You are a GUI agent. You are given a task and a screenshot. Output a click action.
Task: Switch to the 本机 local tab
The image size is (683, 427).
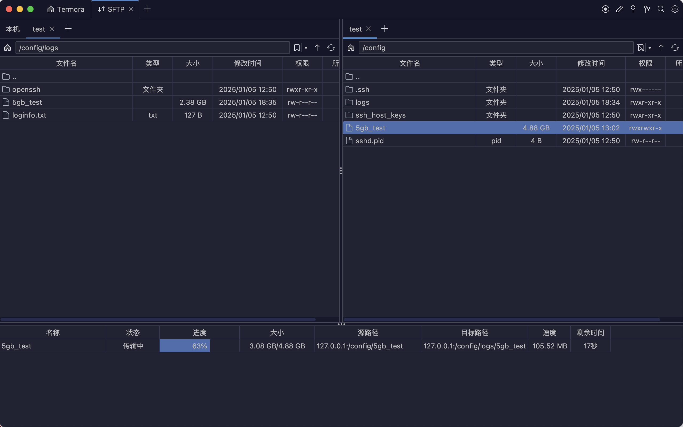point(13,29)
